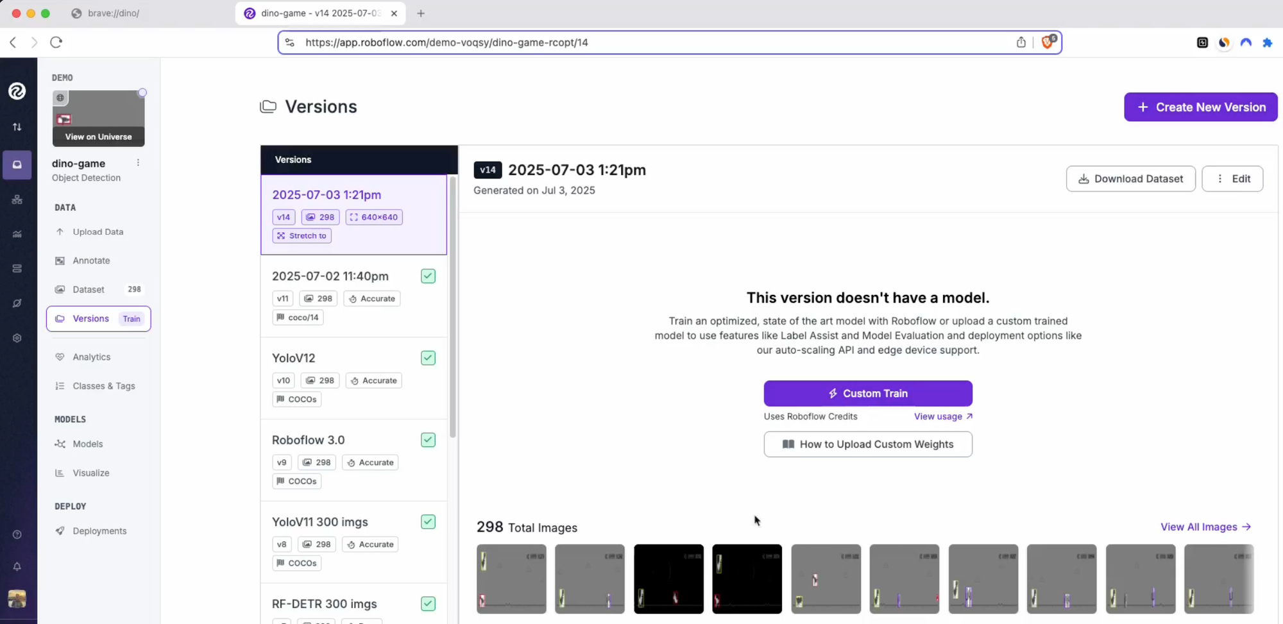
Task: Click the green checkmark on YoloV12 version
Action: click(x=428, y=358)
